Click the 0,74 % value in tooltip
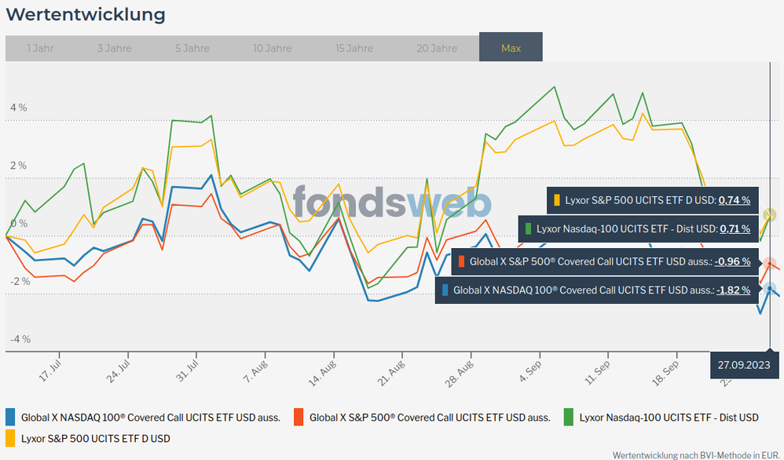 pos(735,200)
